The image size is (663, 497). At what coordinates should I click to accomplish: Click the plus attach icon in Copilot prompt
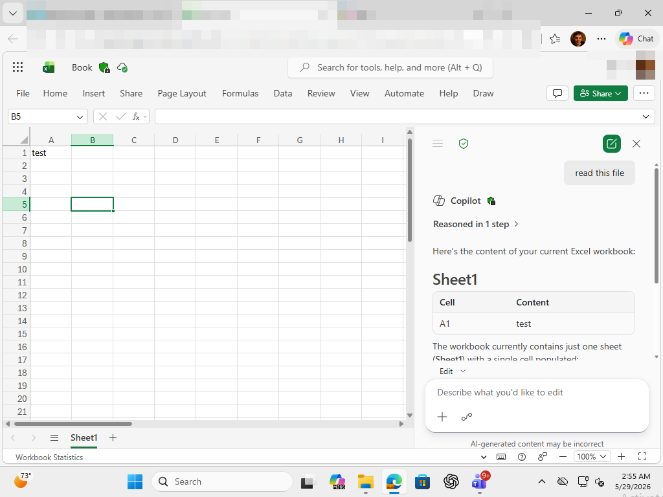tap(442, 417)
